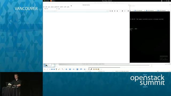Select Flowchart shapes icon
Viewport: 171px width, 96px height.
[x=77, y=69]
